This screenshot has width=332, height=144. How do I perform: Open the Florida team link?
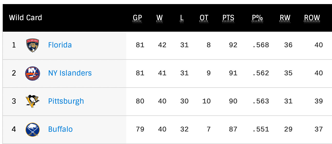(x=60, y=45)
